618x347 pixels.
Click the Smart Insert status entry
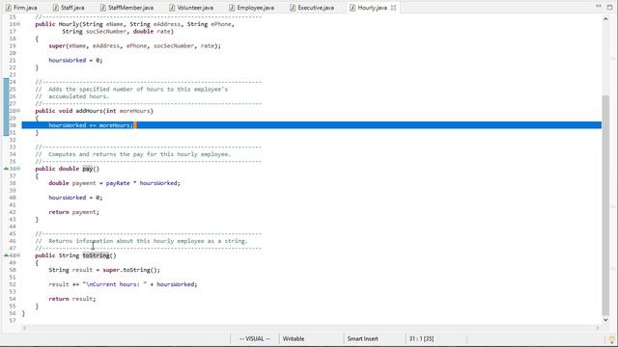coord(363,338)
